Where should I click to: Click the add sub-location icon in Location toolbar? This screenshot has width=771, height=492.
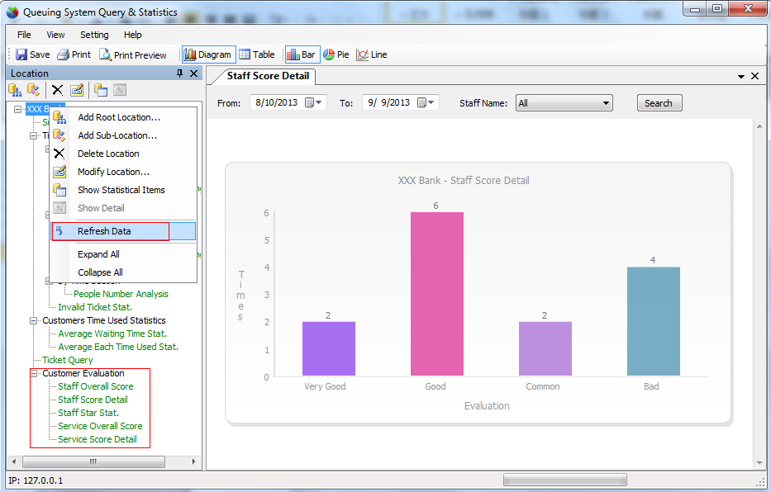[x=33, y=90]
